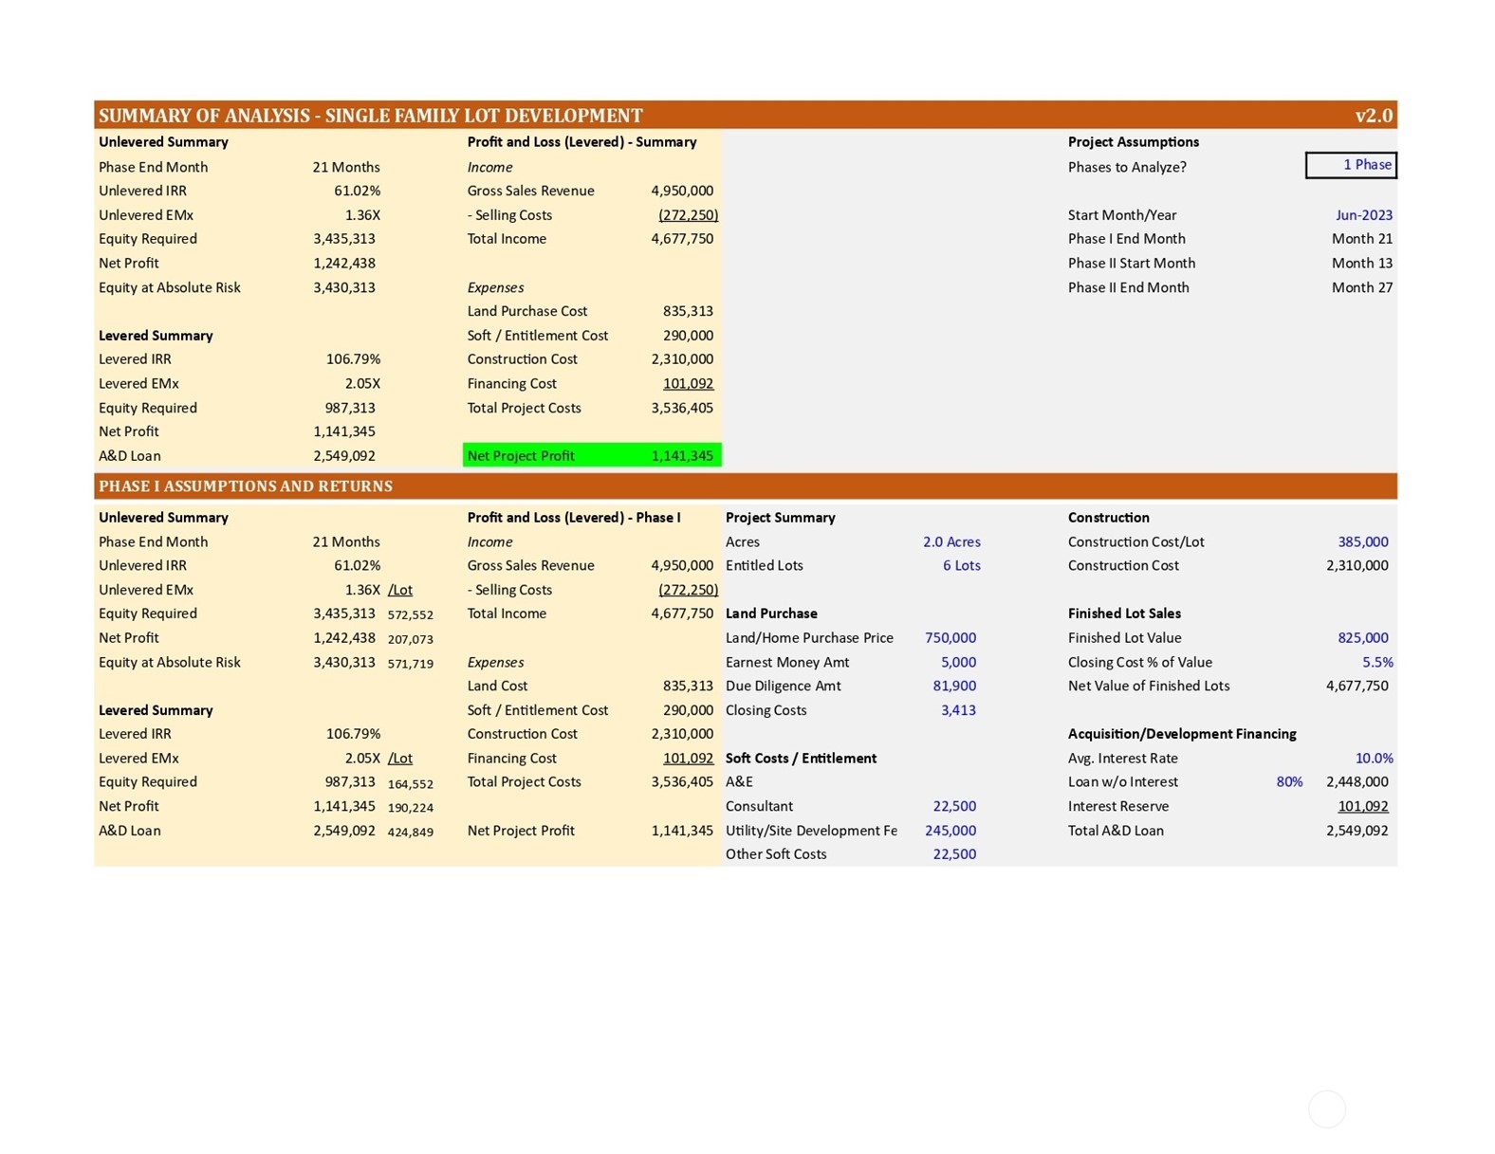This screenshot has height=1154, width=1495.
Task: Click the 'Jun-2023' Start Month/Year value
Action: click(x=1363, y=215)
